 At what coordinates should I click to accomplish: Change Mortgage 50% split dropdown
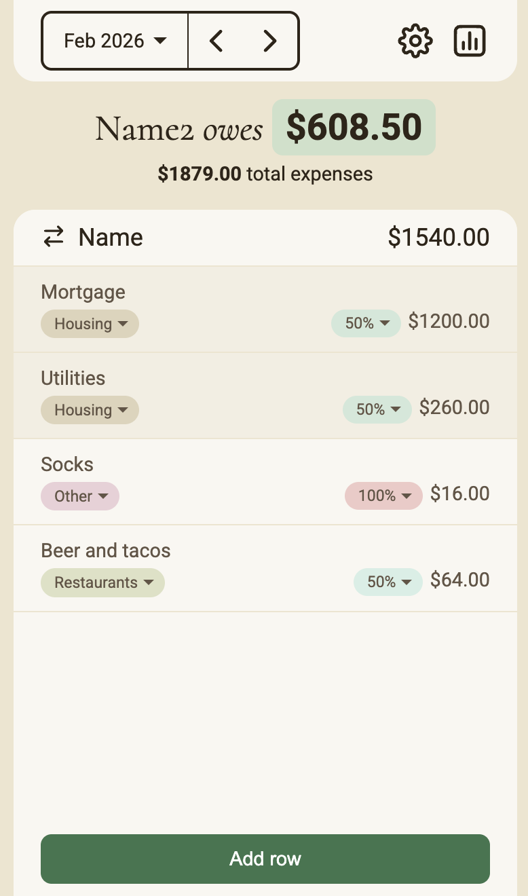point(366,323)
